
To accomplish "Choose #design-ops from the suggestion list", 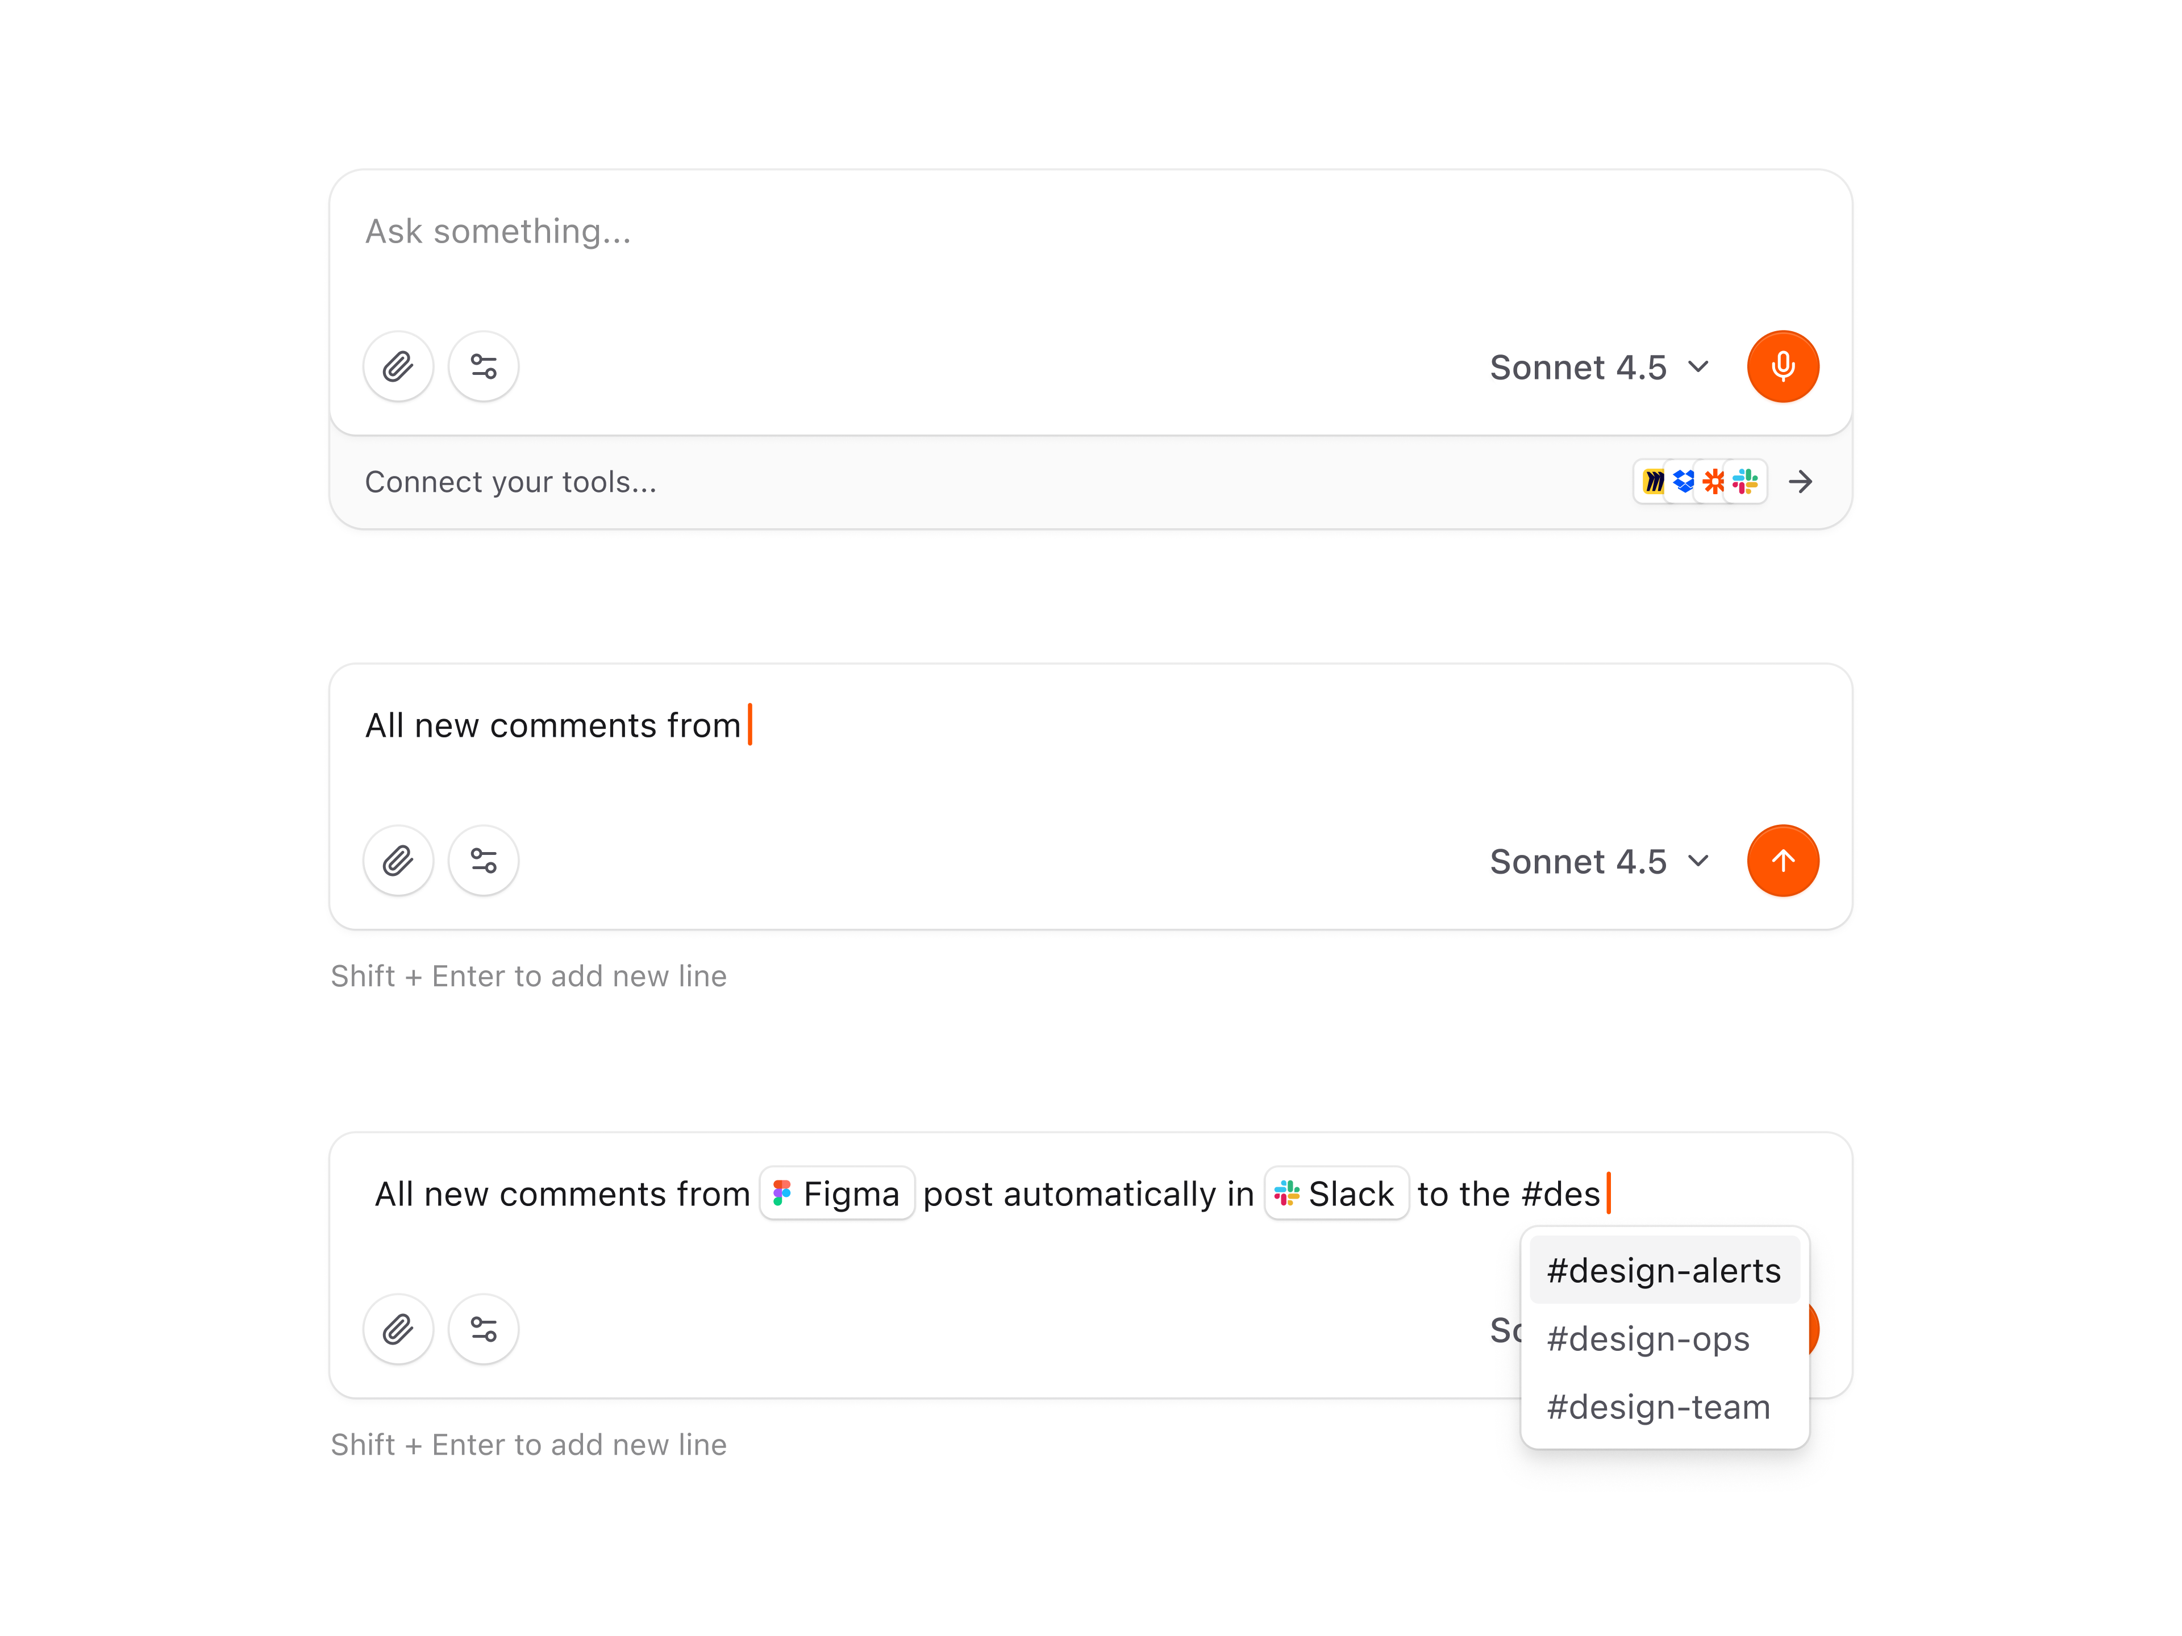I will [1647, 1339].
